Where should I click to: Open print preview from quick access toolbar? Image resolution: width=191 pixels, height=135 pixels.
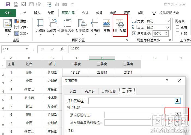tap(16, 5)
